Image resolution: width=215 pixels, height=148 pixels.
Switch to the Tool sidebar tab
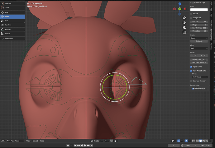coord(211,10)
